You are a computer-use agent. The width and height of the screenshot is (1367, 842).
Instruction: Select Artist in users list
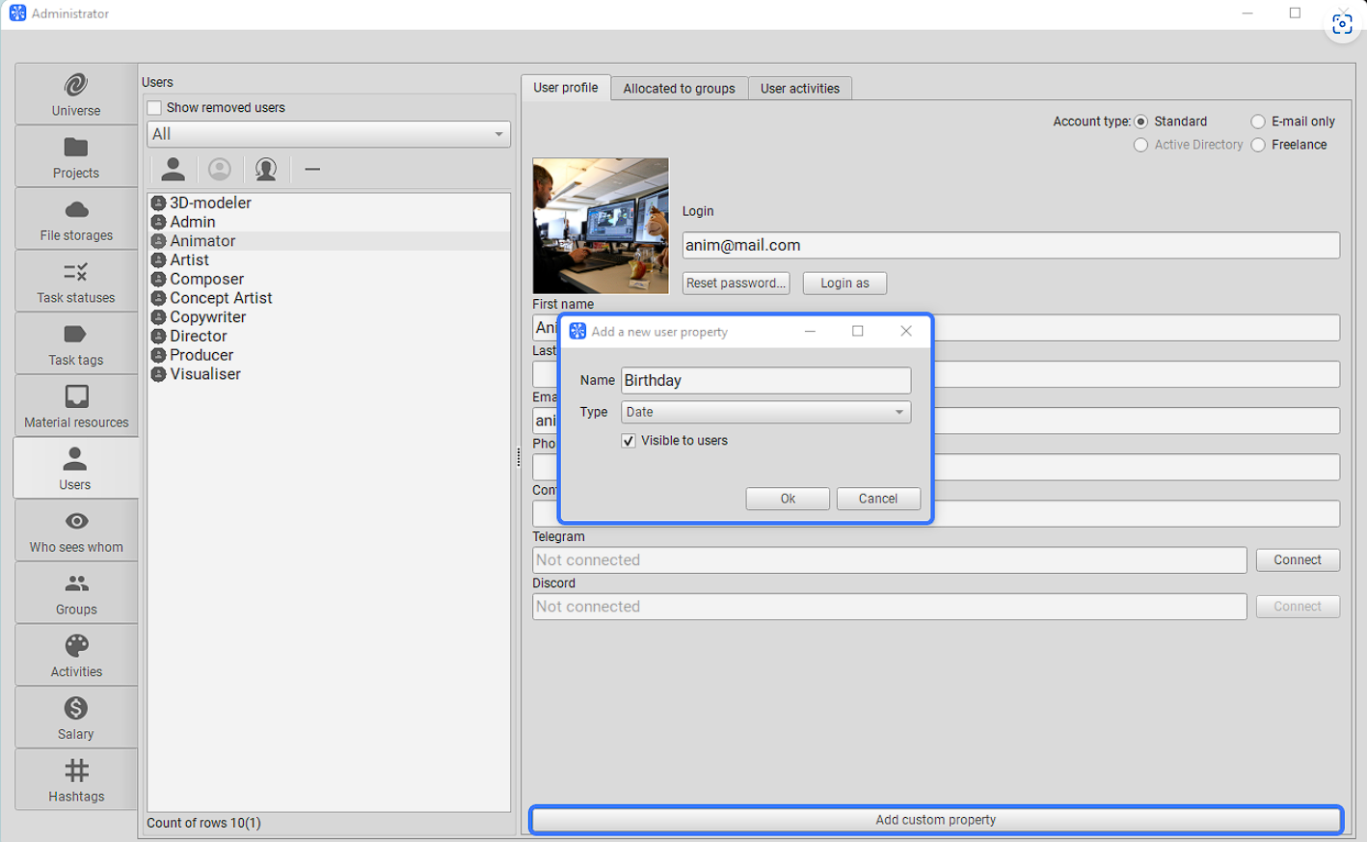click(x=329, y=260)
